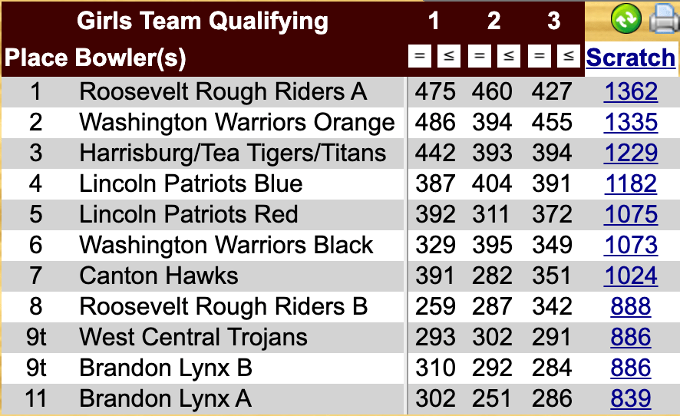Click Lincoln Patriots Red score 1075
Screen dimensions: 680x416
pos(630,215)
